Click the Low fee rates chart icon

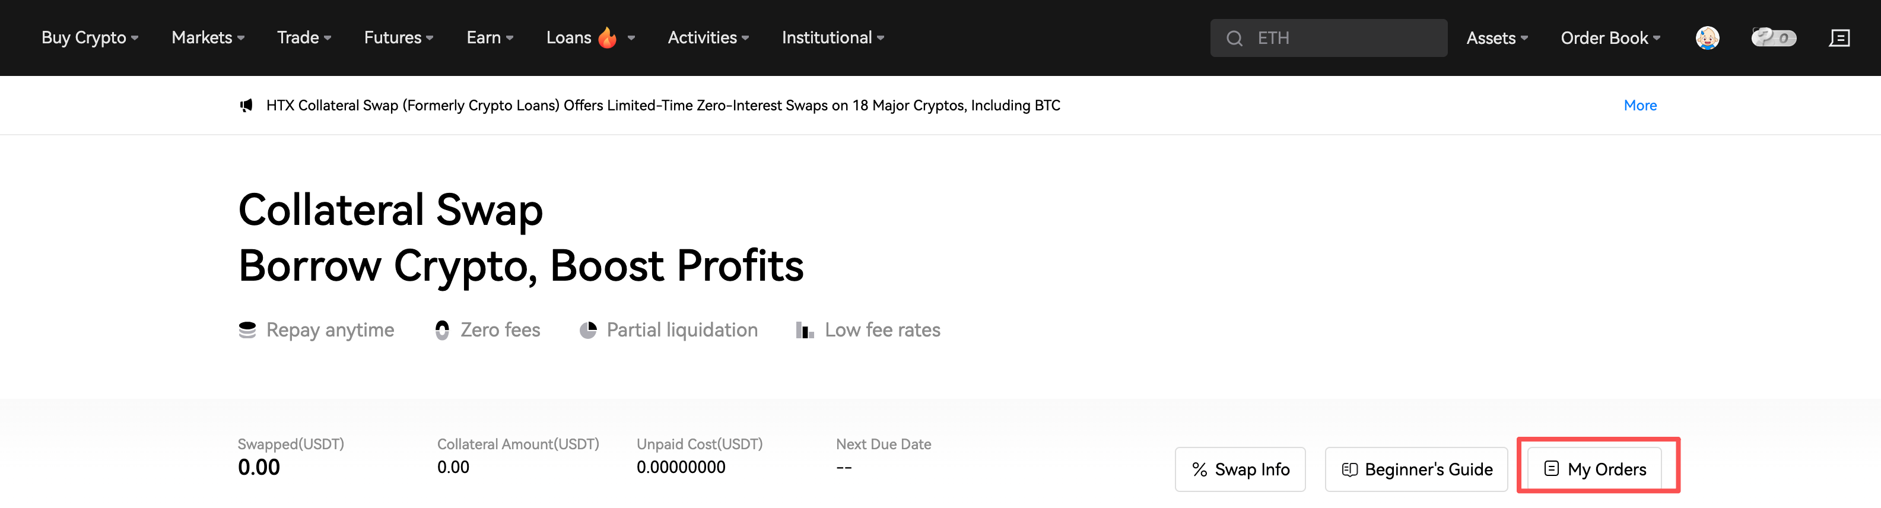pos(805,330)
